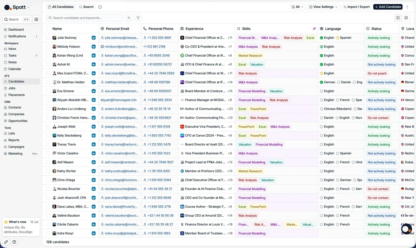Image resolution: width=416 pixels, height=248 pixels.
Task: Click julie.swinney email link
Action: pos(121,38)
